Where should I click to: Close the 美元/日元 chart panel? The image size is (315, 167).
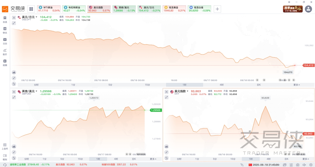[x=14, y=17]
